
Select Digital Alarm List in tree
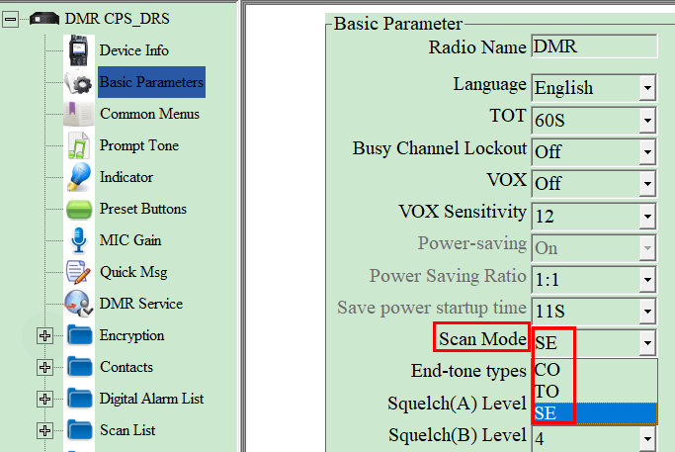(151, 399)
